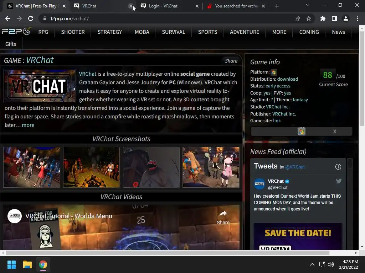
Task: Open the anime avatars screenshot thumbnail
Action: [211, 167]
